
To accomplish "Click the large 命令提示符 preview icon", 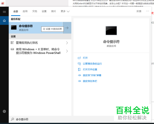I will 111,30.
